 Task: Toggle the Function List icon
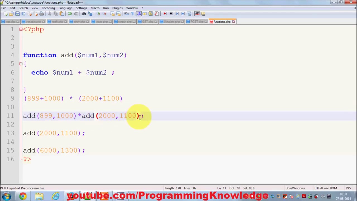click(156, 14)
